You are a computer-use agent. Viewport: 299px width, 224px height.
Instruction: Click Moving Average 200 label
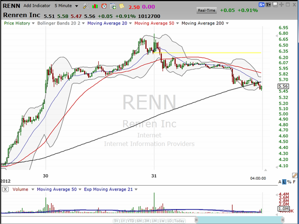pos(203,23)
